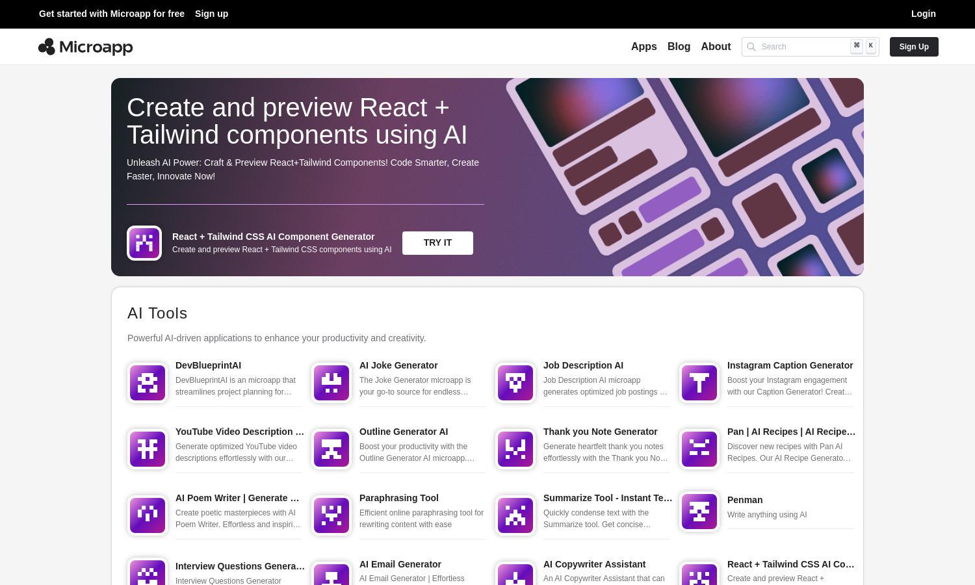
Task: Open AI Email Generator title link
Action: coord(400,564)
